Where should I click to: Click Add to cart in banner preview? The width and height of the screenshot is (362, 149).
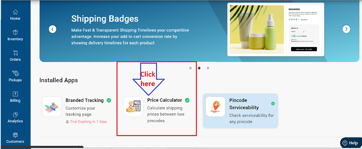pyautogui.click(x=304, y=49)
